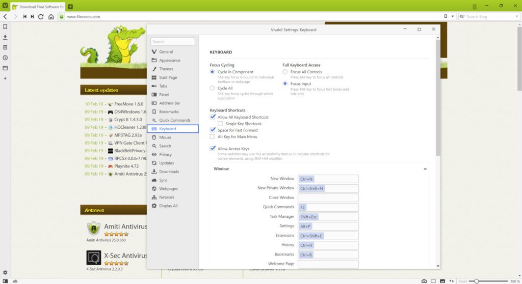This screenshot has width=522, height=284.
Task: Expand search field history dropdown arrow
Action: point(517,17)
